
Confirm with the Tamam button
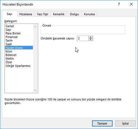pos(102,123)
